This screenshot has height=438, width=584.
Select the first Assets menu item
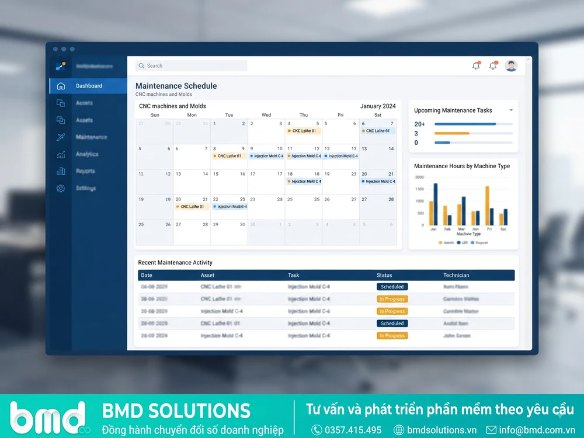click(84, 103)
